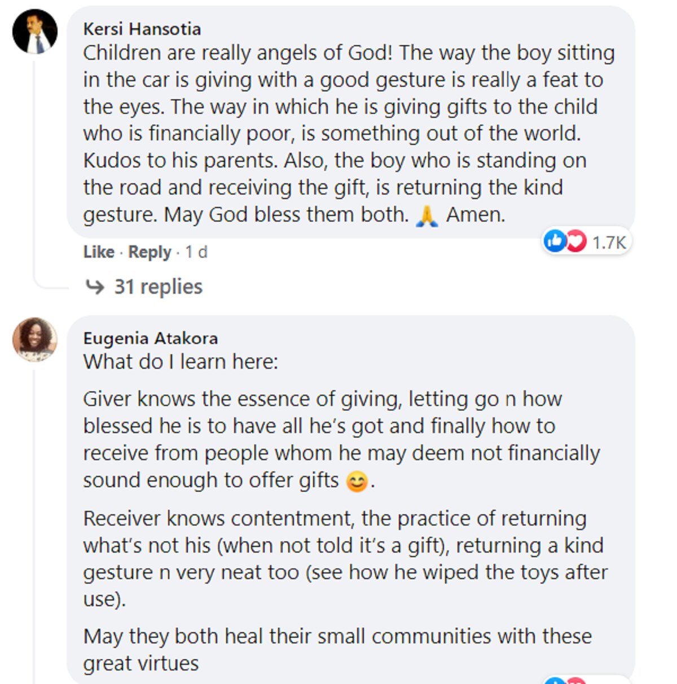Click the partially visible thumbs-up icon below Eugenia's comment
This screenshot has height=684, width=677.
tap(555, 681)
